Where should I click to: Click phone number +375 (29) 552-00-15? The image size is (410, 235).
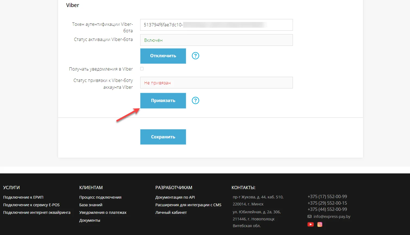click(327, 203)
